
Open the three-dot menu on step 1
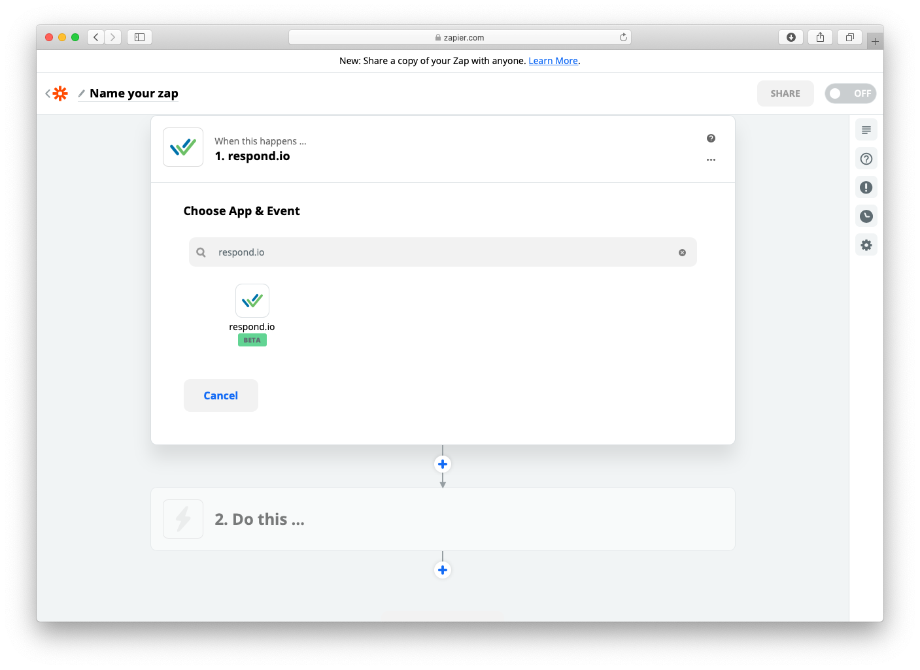[711, 159]
